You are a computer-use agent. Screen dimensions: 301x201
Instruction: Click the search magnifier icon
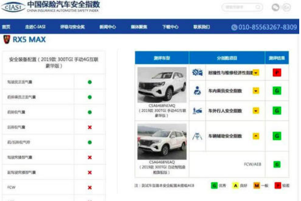[x=258, y=7]
